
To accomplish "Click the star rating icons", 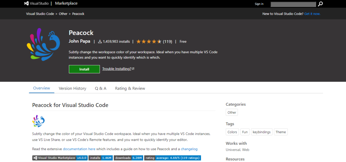I will click(x=149, y=42).
